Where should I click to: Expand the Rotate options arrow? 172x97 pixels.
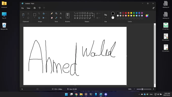click(x=46, y=13)
